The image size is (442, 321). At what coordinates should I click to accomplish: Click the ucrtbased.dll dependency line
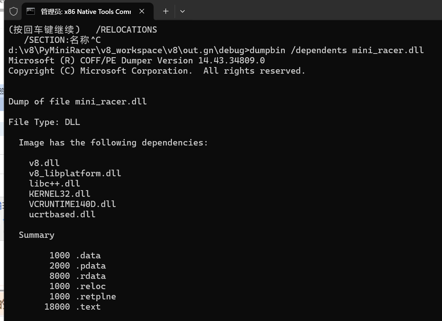pos(62,214)
